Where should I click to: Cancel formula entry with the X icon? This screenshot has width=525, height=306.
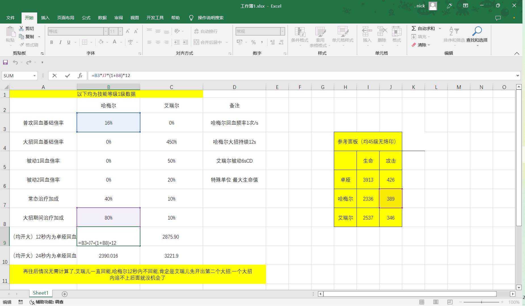[x=55, y=76]
